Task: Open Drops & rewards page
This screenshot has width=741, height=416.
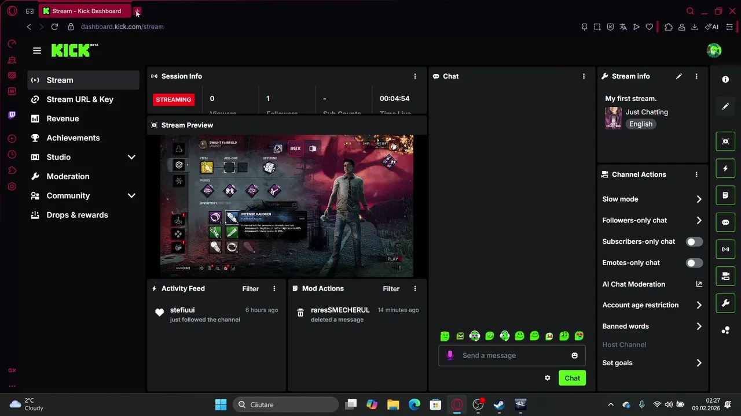Action: (x=83, y=215)
